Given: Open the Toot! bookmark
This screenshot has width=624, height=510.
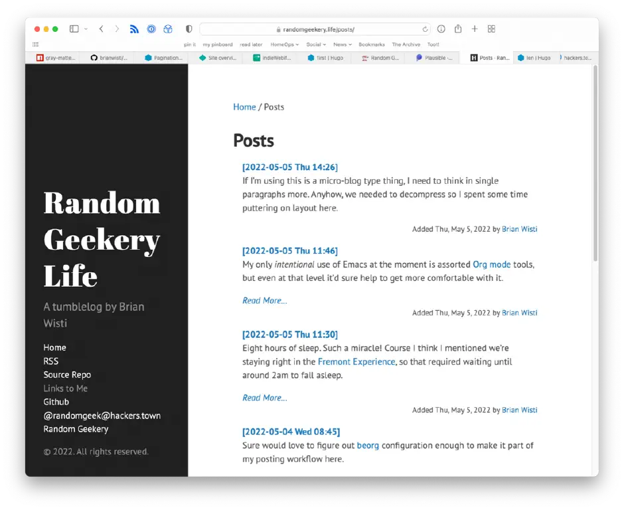Looking at the screenshot, I should coord(433,44).
